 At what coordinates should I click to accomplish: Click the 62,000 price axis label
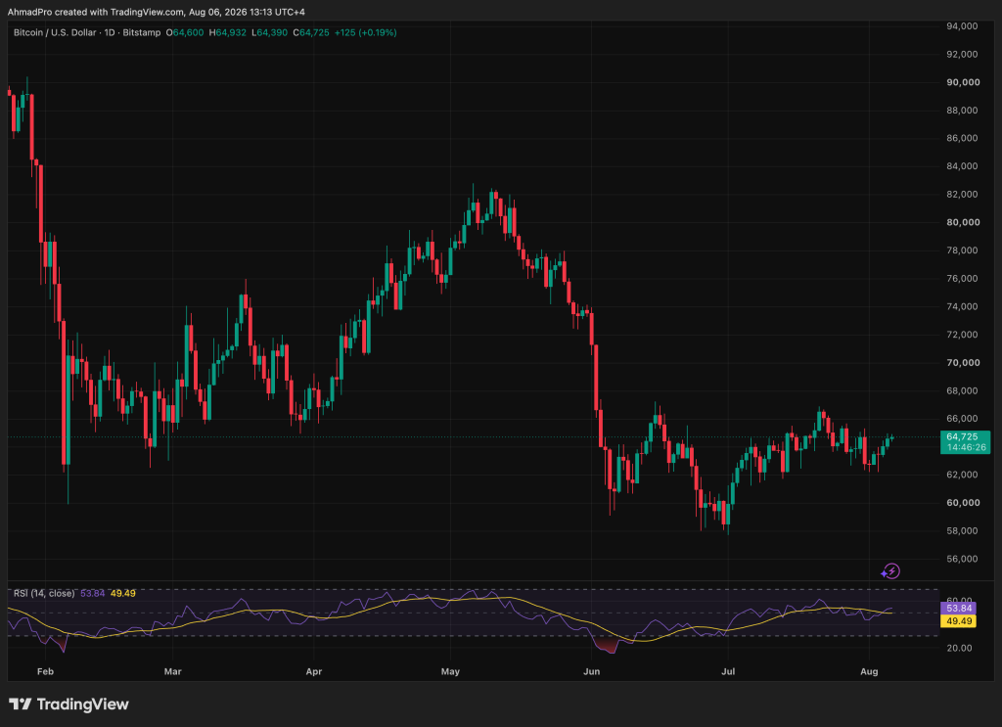pyautogui.click(x=962, y=475)
